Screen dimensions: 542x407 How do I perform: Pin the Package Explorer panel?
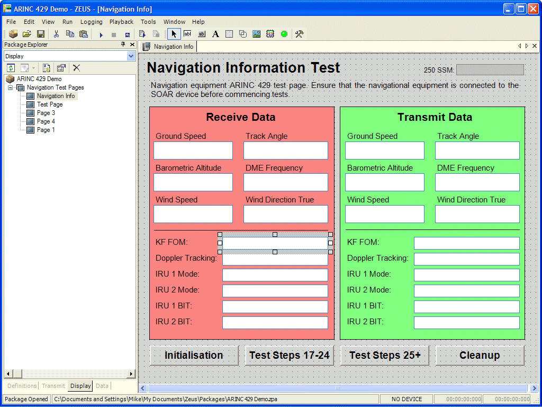[x=123, y=45]
